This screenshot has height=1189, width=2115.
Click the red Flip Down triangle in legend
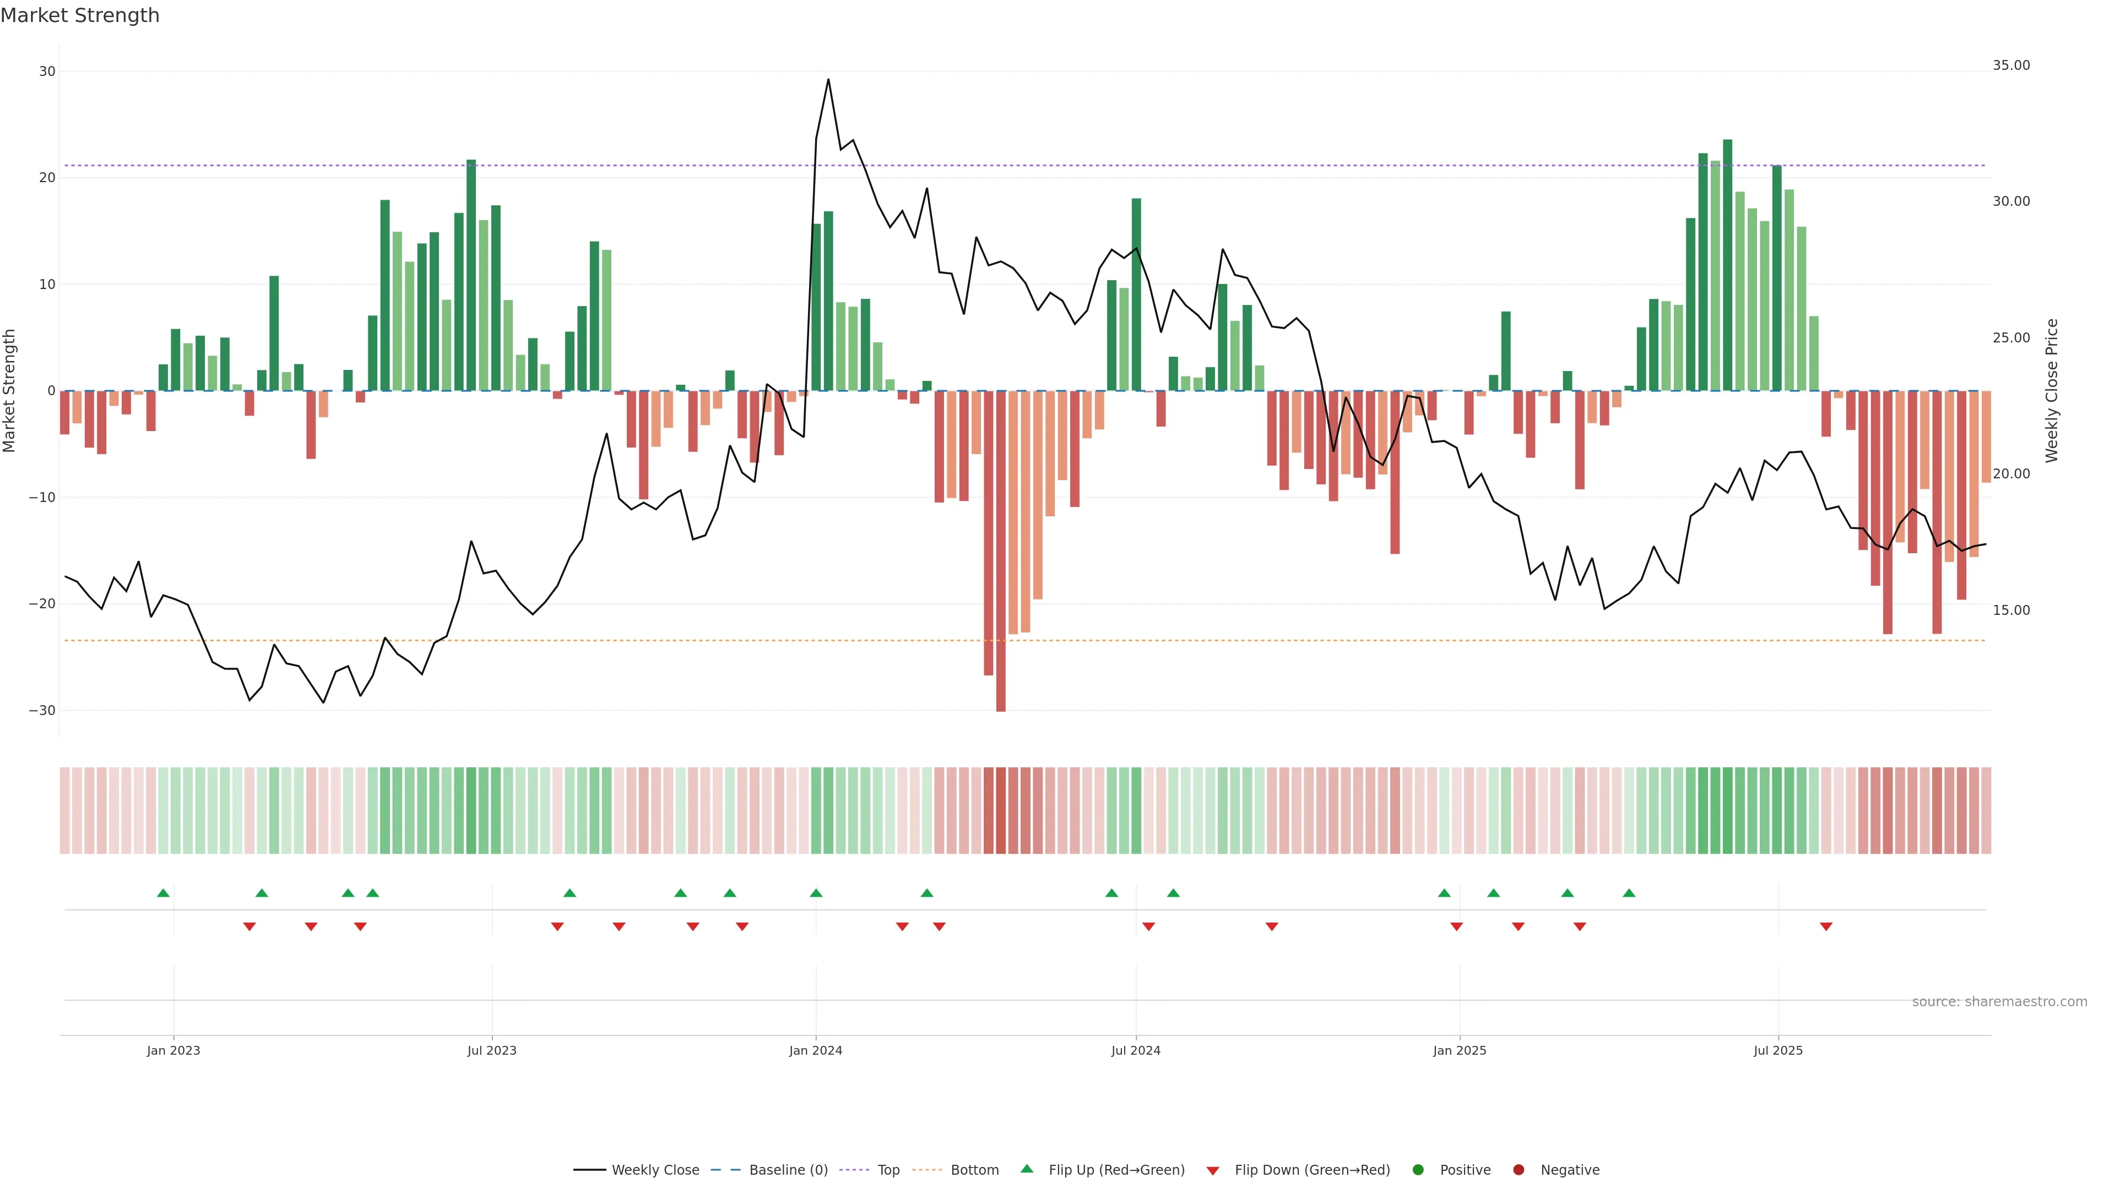coord(1213,1170)
